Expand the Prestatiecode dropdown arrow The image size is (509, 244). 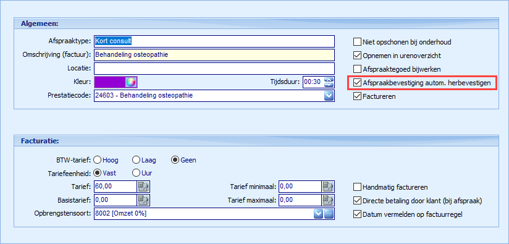(x=329, y=96)
